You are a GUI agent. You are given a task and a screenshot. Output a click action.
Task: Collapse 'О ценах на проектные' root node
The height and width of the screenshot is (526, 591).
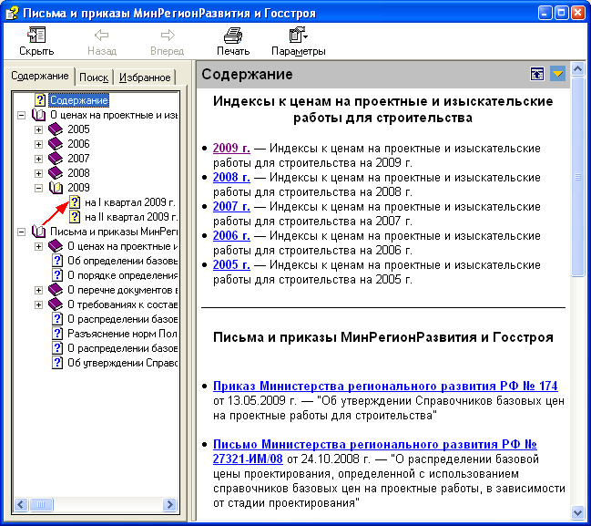tap(21, 115)
